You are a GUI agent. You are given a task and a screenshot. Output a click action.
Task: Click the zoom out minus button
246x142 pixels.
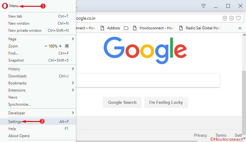[x=46, y=46]
